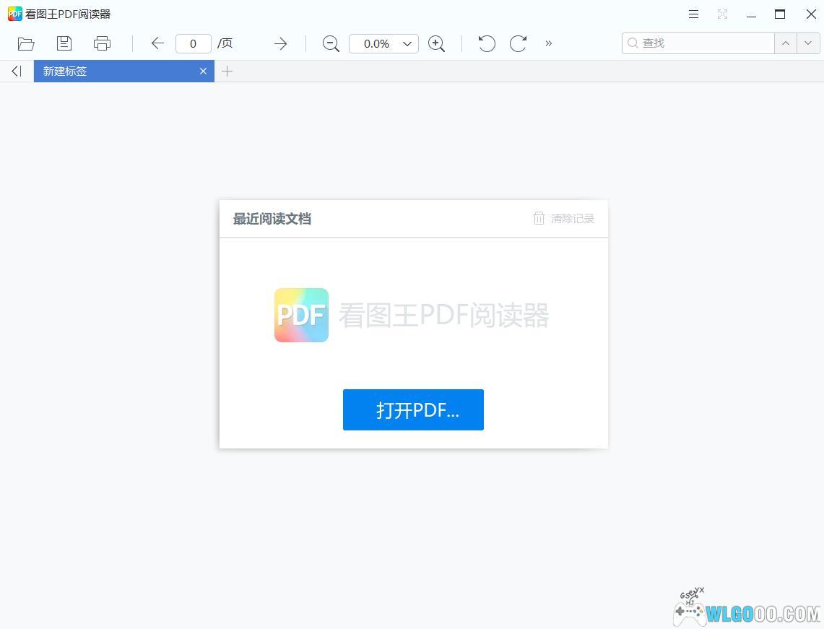This screenshot has height=629, width=824.
Task: Collapse the sidebar panel toggle
Action: click(x=17, y=71)
